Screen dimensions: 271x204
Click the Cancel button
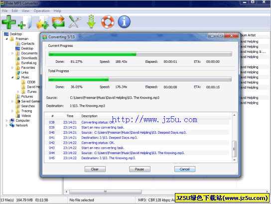(x=185, y=169)
